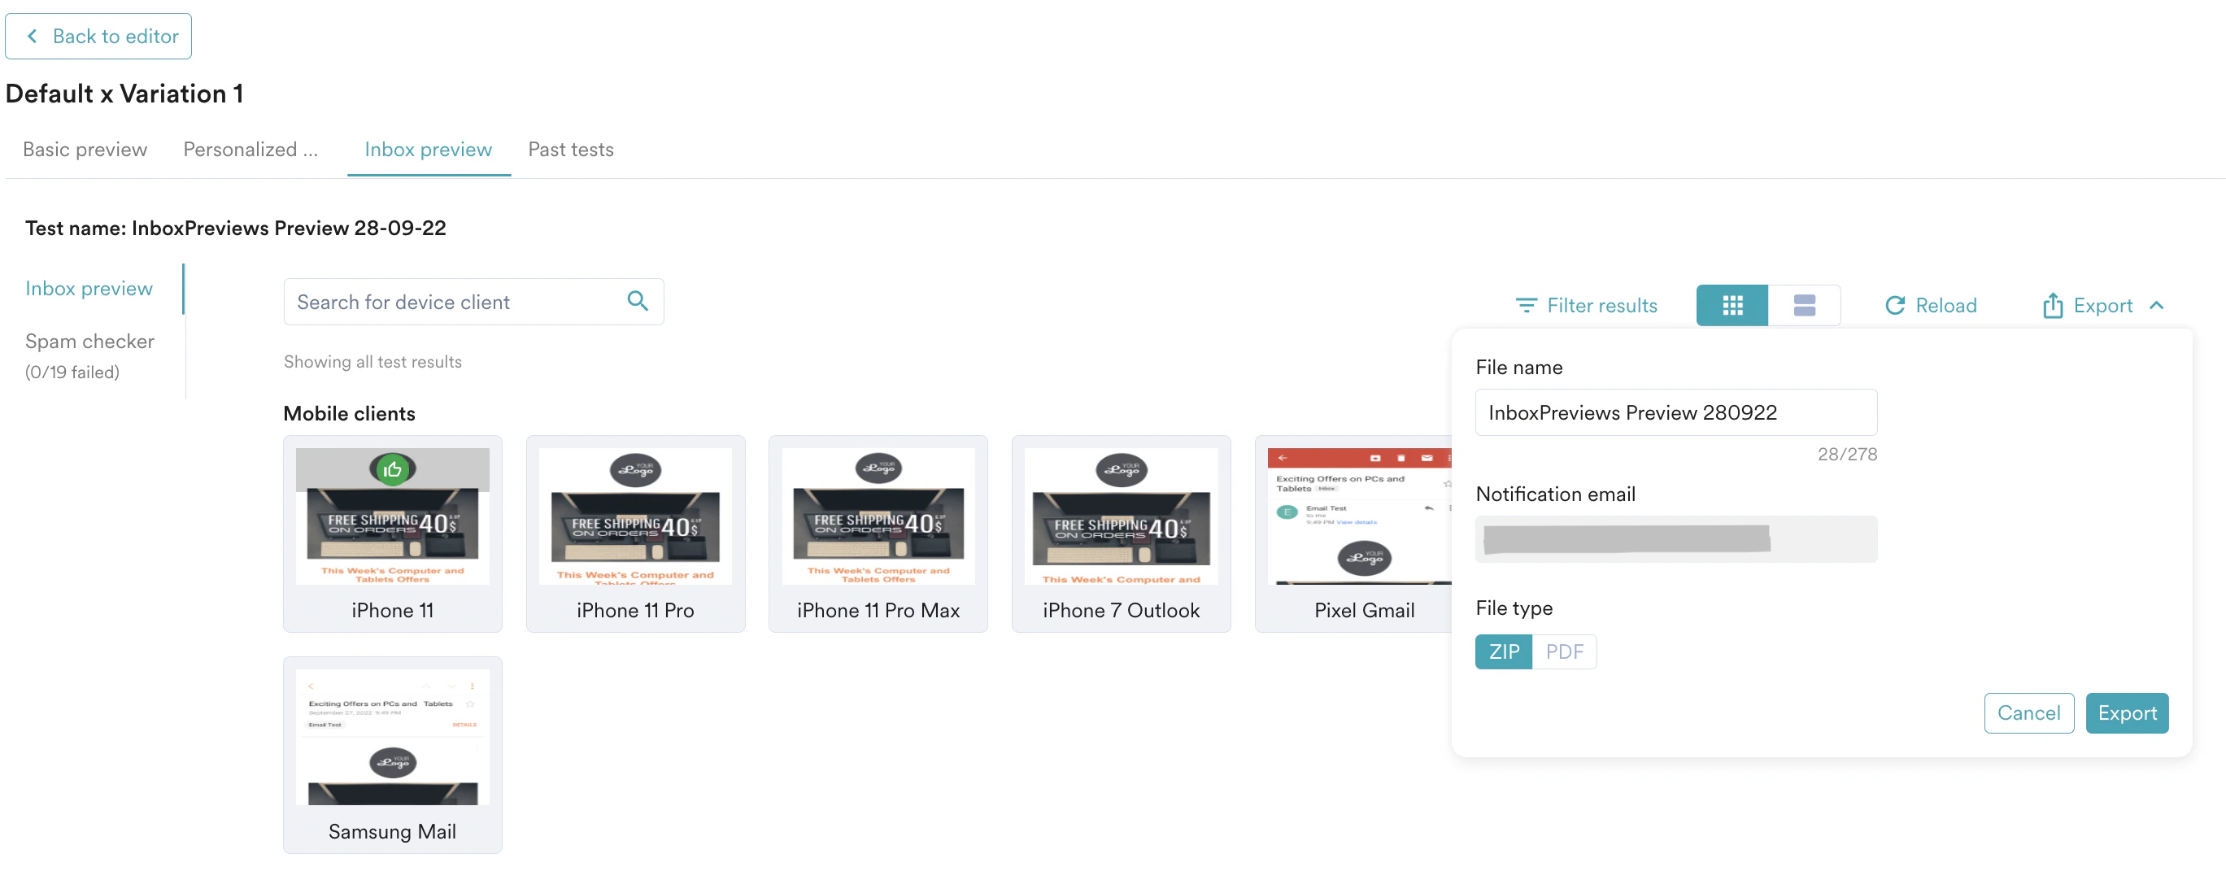
Task: Select PDF file type
Action: point(1563,651)
